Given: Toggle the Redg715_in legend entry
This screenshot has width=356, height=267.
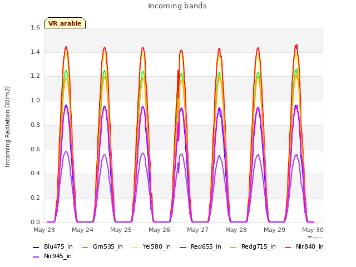Looking at the screenshot, I should (253, 247).
